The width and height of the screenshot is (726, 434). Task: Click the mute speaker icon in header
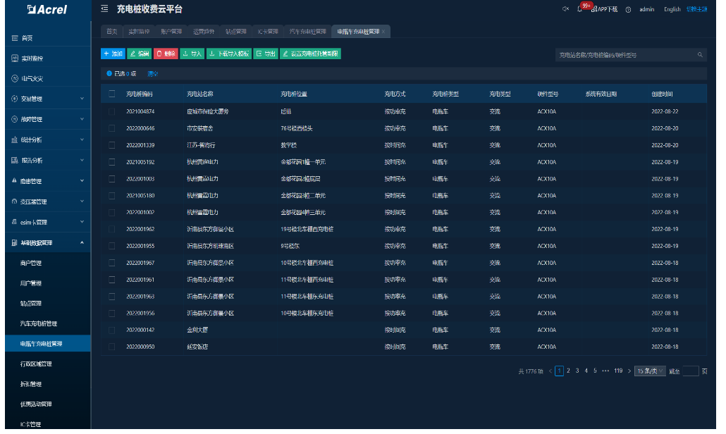[x=565, y=9]
